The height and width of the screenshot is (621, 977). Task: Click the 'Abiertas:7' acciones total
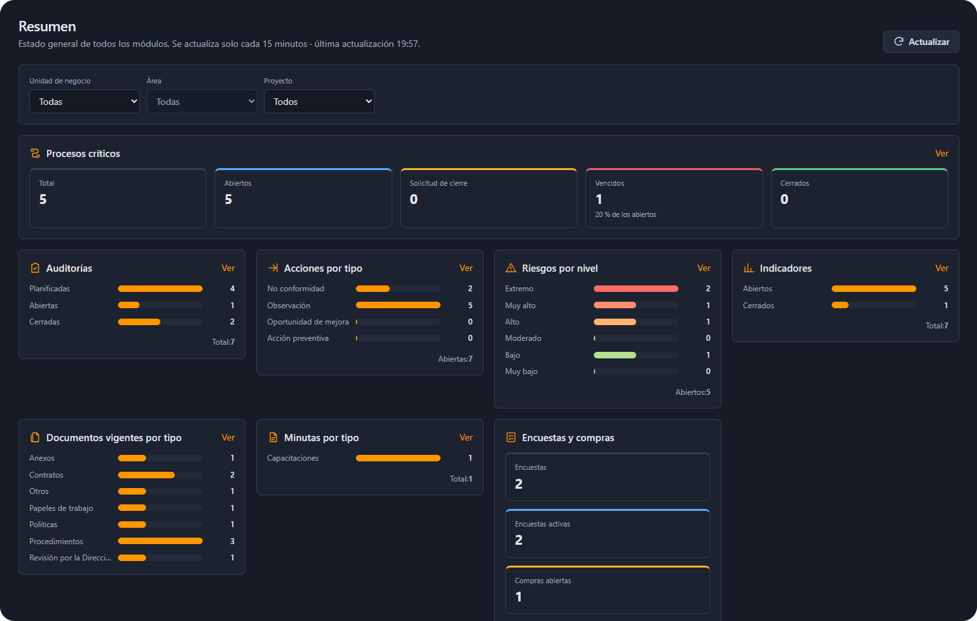455,359
